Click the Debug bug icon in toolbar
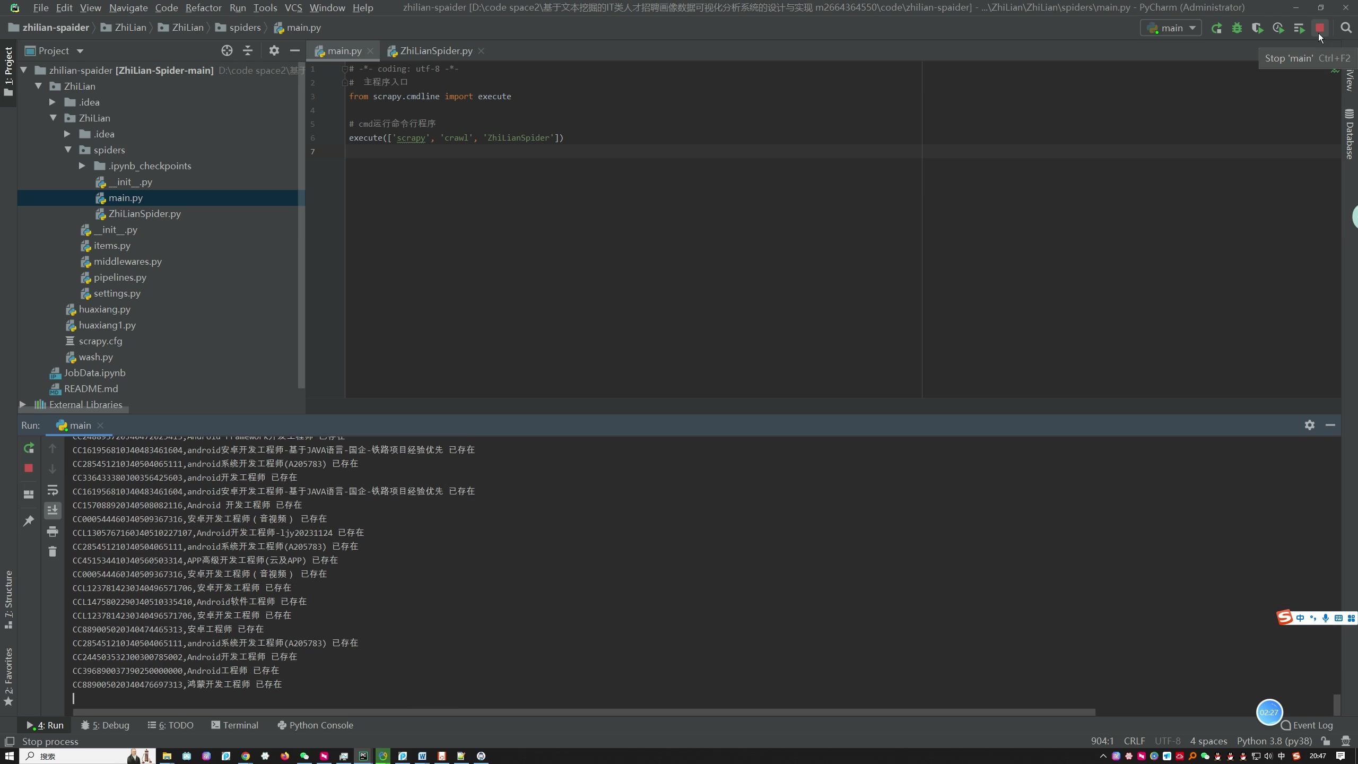1358x764 pixels. 1237,28
